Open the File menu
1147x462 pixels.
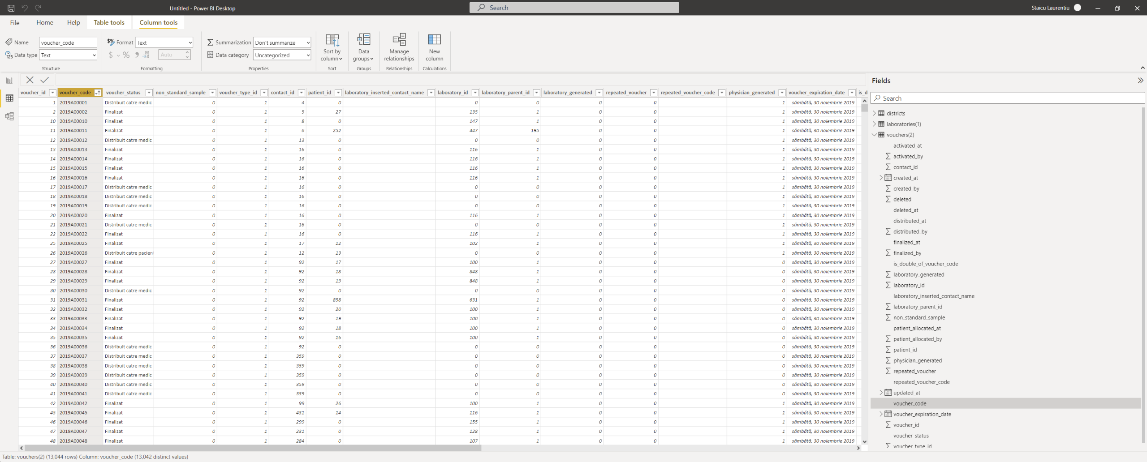[15, 22]
